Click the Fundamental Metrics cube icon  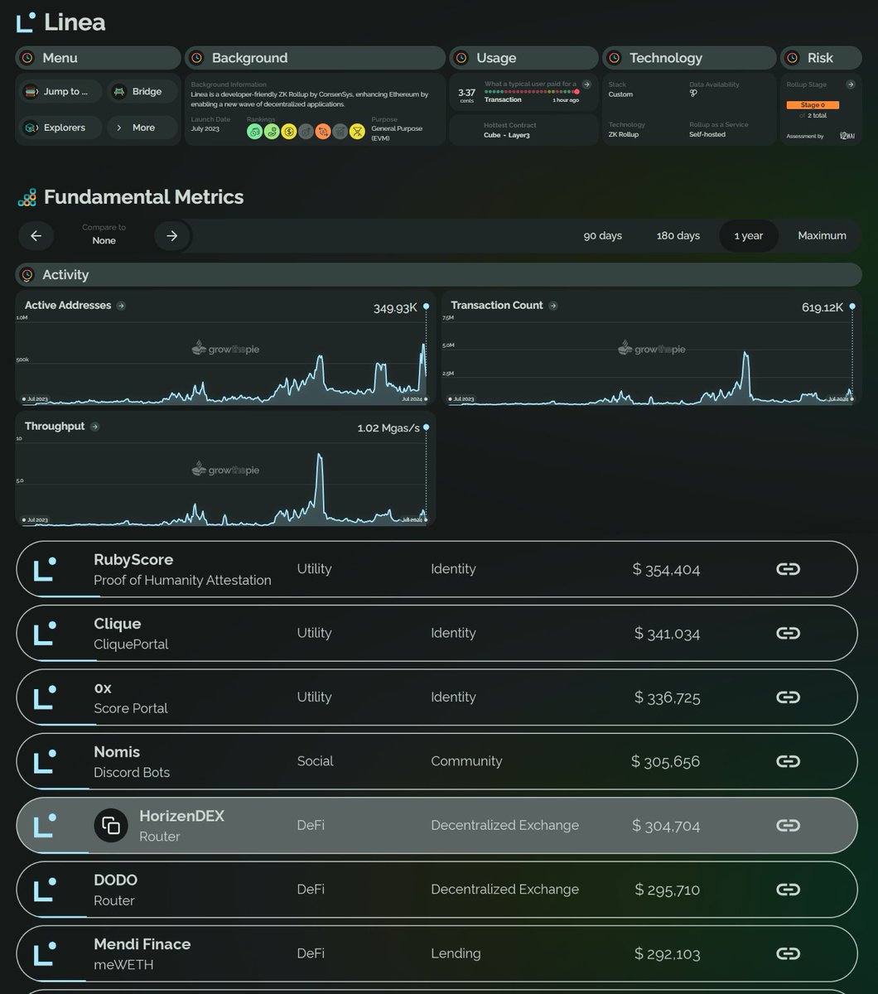click(x=27, y=197)
